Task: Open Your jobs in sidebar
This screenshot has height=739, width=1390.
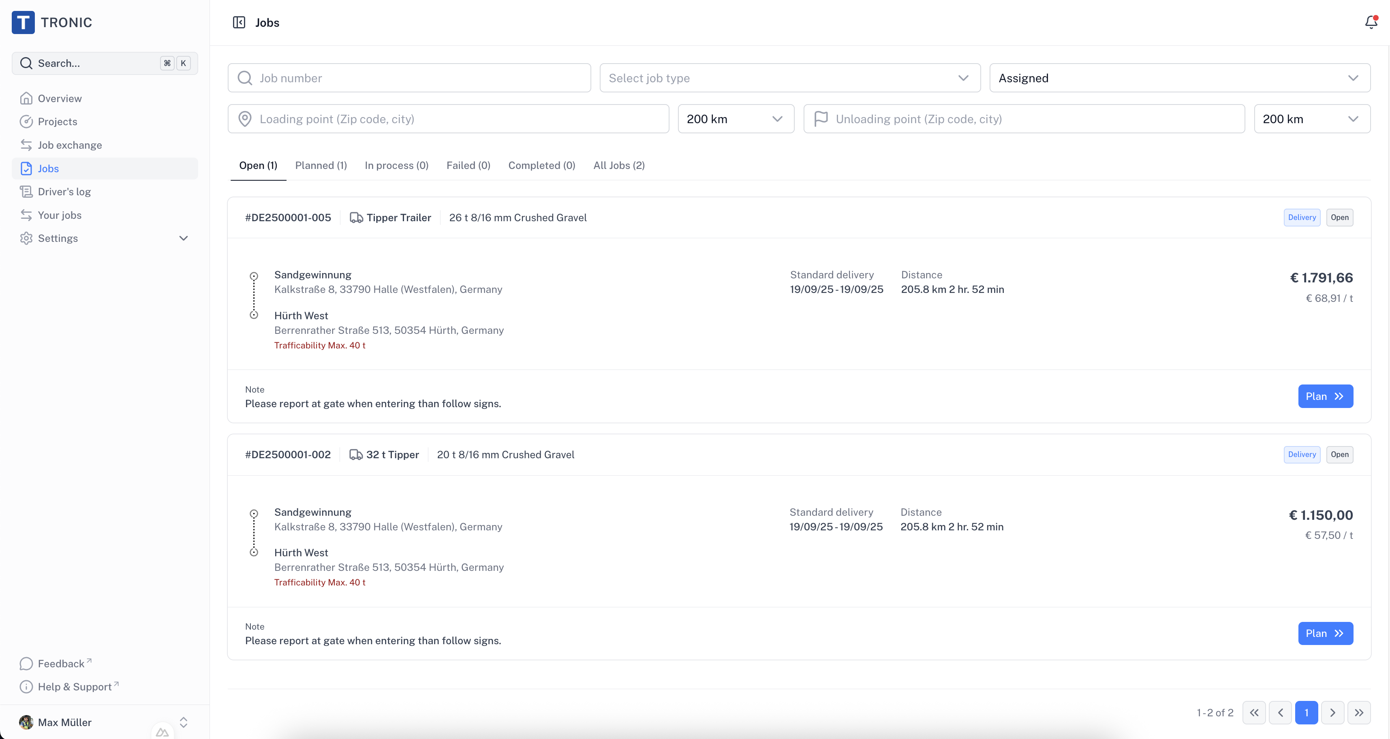Action: (x=59, y=215)
